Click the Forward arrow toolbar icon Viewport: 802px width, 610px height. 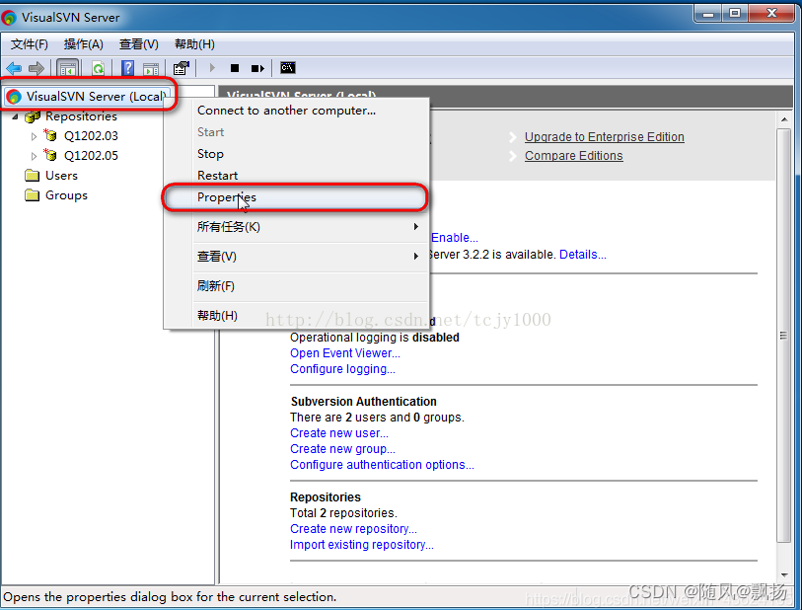[36, 68]
